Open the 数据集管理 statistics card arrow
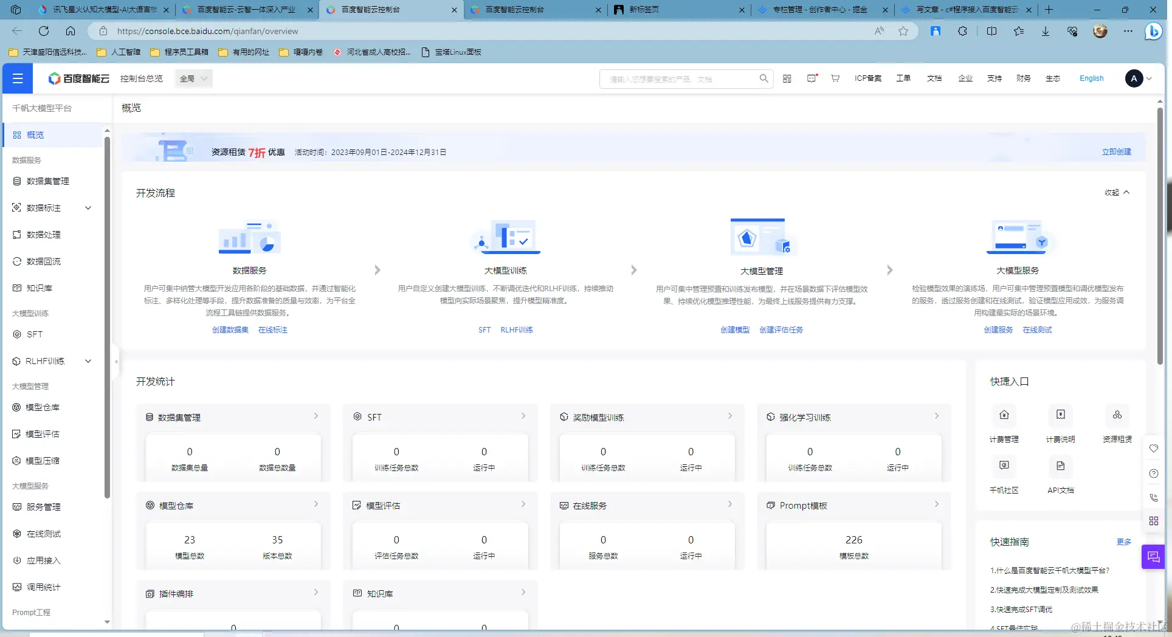The height and width of the screenshot is (637, 1172). click(316, 416)
